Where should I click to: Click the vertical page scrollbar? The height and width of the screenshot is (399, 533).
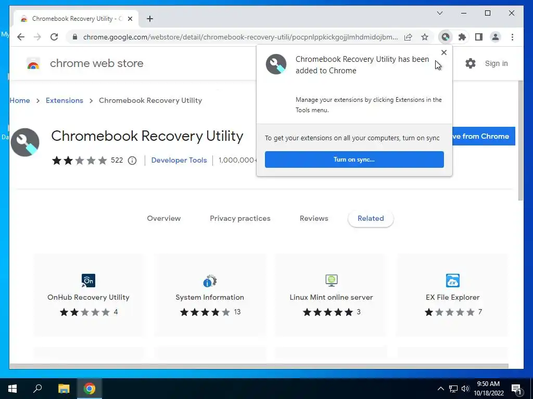[521, 141]
